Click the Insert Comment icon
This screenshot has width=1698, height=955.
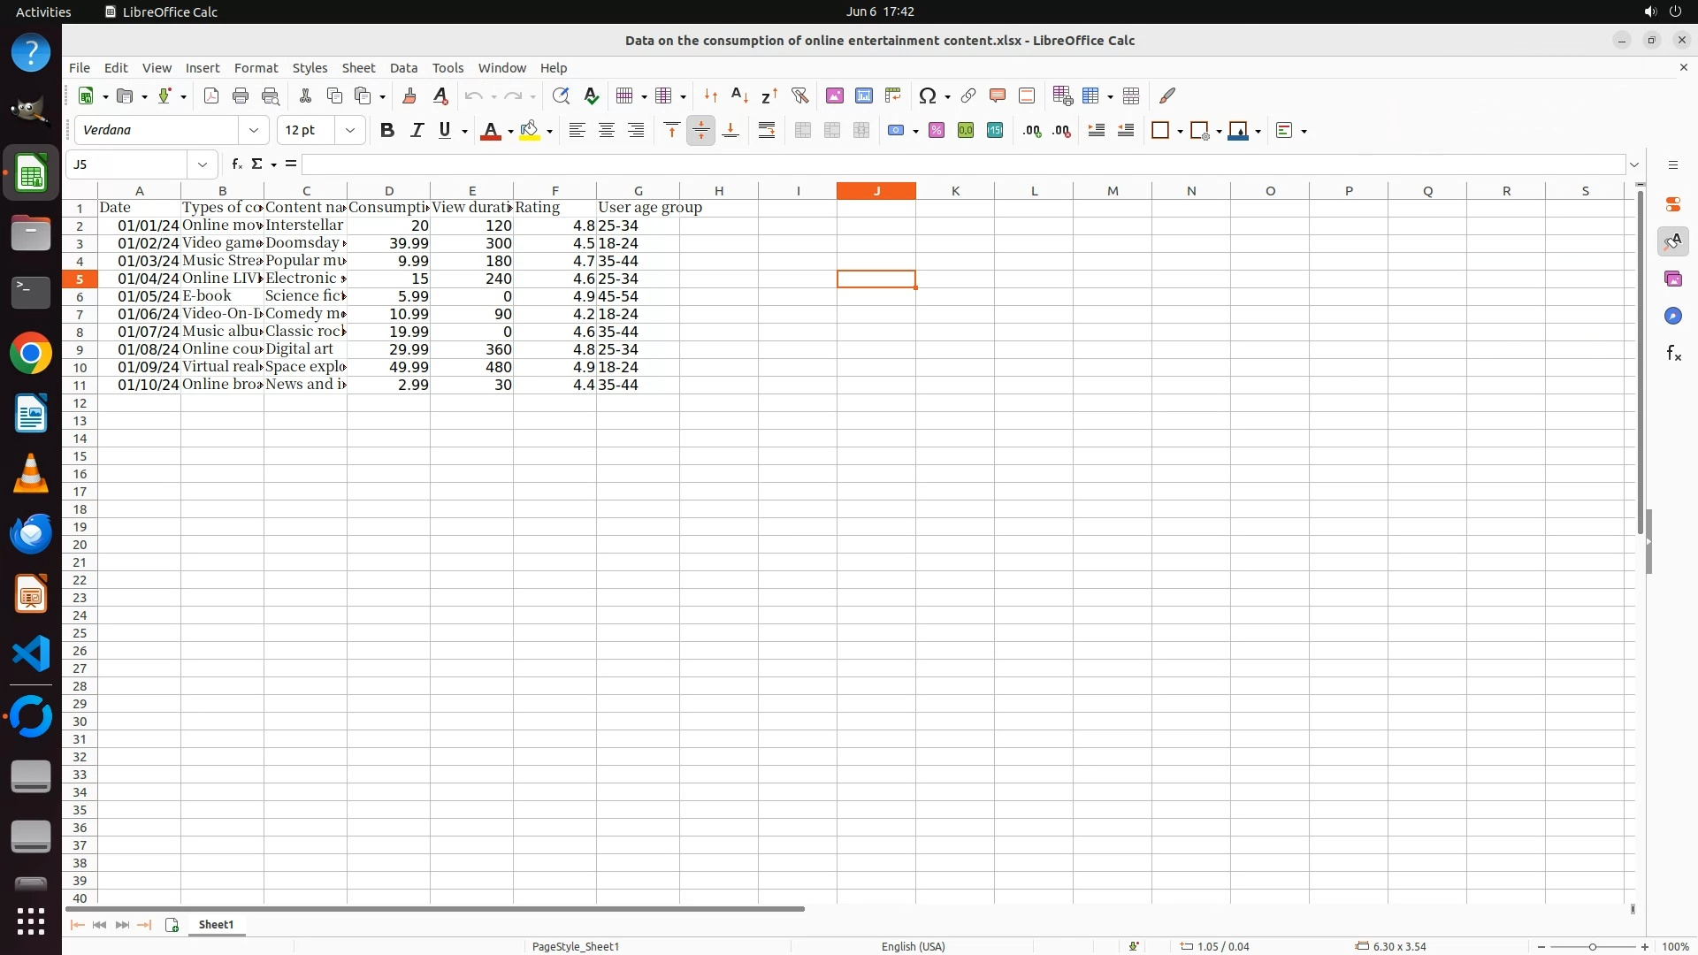pos(998,95)
